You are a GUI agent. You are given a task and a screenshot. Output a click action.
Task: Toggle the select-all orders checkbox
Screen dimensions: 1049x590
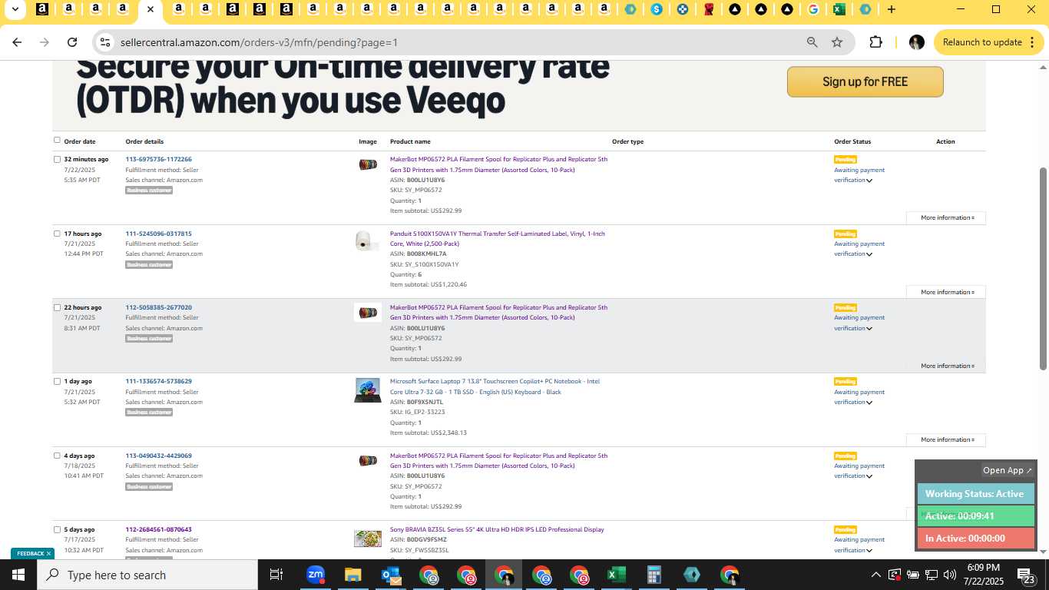click(x=57, y=140)
